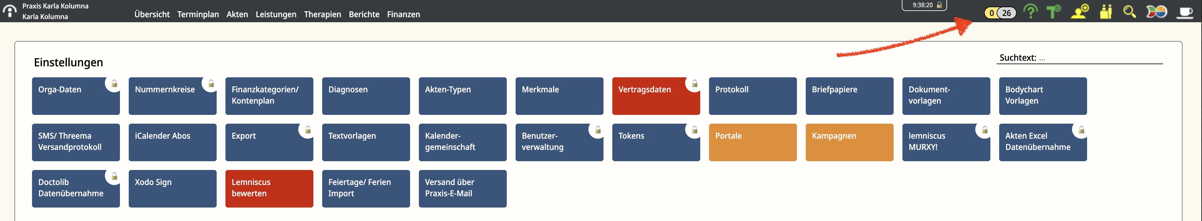
Task: Click the lemniscus logo icon beside practice name
Action: tap(9, 11)
